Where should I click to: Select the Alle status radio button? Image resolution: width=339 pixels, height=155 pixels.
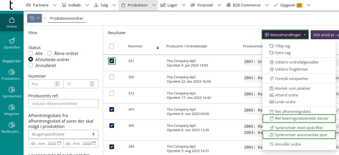click(31, 54)
